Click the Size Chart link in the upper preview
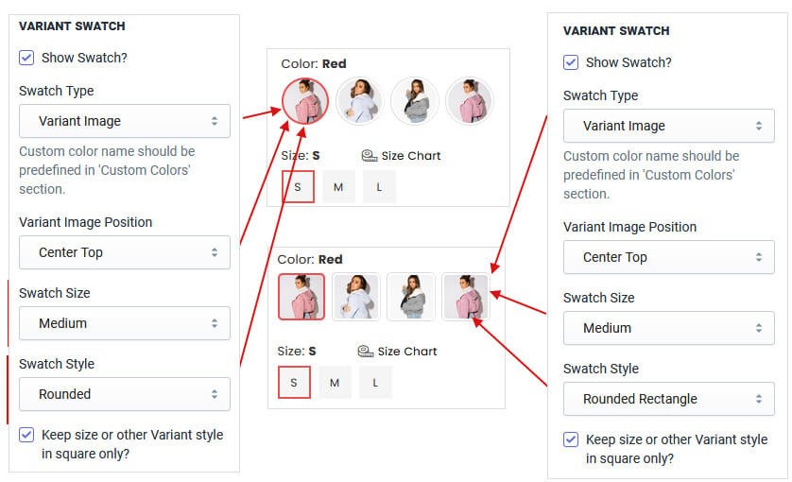Screen dimensions: 792x482 click(411, 156)
